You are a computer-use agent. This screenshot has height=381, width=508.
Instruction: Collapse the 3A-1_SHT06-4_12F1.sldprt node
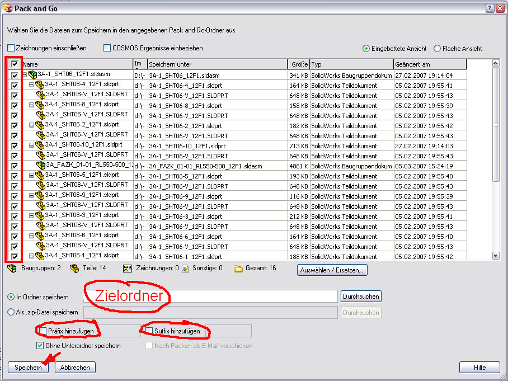(31, 85)
